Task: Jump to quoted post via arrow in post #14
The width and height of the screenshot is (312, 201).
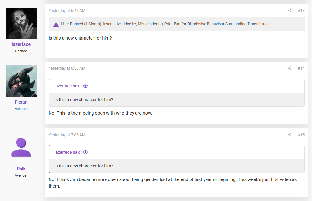Action: [86, 86]
